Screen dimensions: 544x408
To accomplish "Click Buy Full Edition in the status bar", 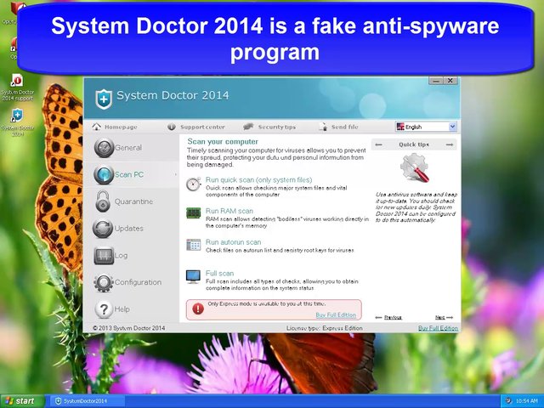I will coord(439,328).
